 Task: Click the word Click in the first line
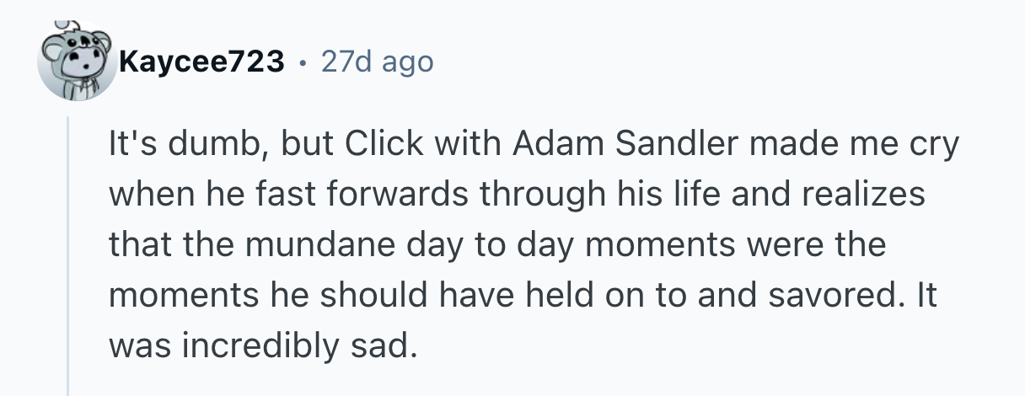pos(375,146)
